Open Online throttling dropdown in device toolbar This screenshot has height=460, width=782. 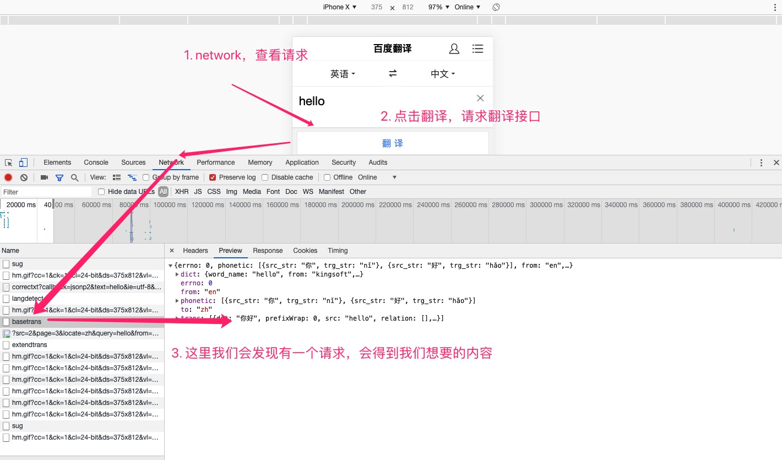click(468, 7)
